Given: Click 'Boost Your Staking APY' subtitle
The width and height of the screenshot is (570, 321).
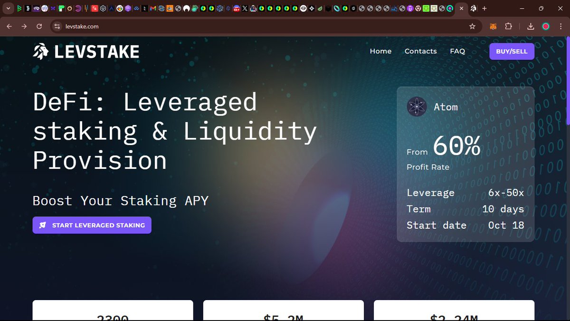Looking at the screenshot, I should coord(121,201).
